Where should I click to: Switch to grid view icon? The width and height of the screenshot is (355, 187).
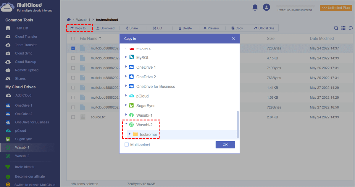point(343,28)
